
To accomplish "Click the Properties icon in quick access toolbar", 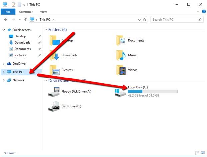I will point(13,5).
